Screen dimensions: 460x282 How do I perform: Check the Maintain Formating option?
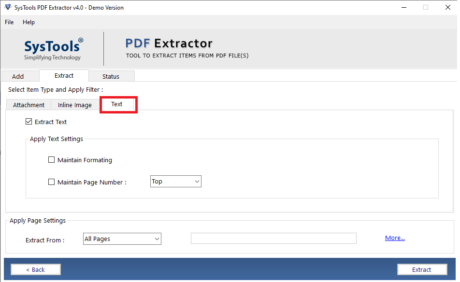click(52, 159)
